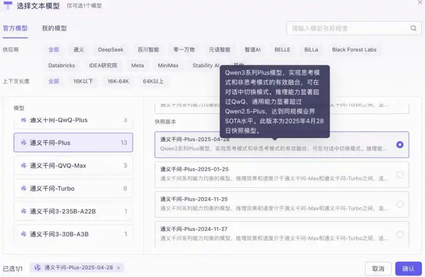
Task: Filter providers by 智谱AI
Action: pyautogui.click(x=252, y=50)
